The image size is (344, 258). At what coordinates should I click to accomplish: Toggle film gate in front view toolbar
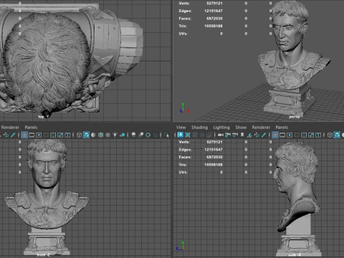coord(32,135)
